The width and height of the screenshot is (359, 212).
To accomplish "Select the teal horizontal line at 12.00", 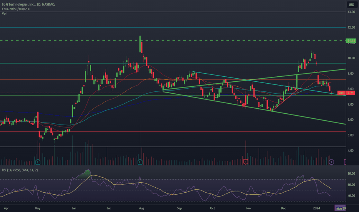I will [173, 27].
